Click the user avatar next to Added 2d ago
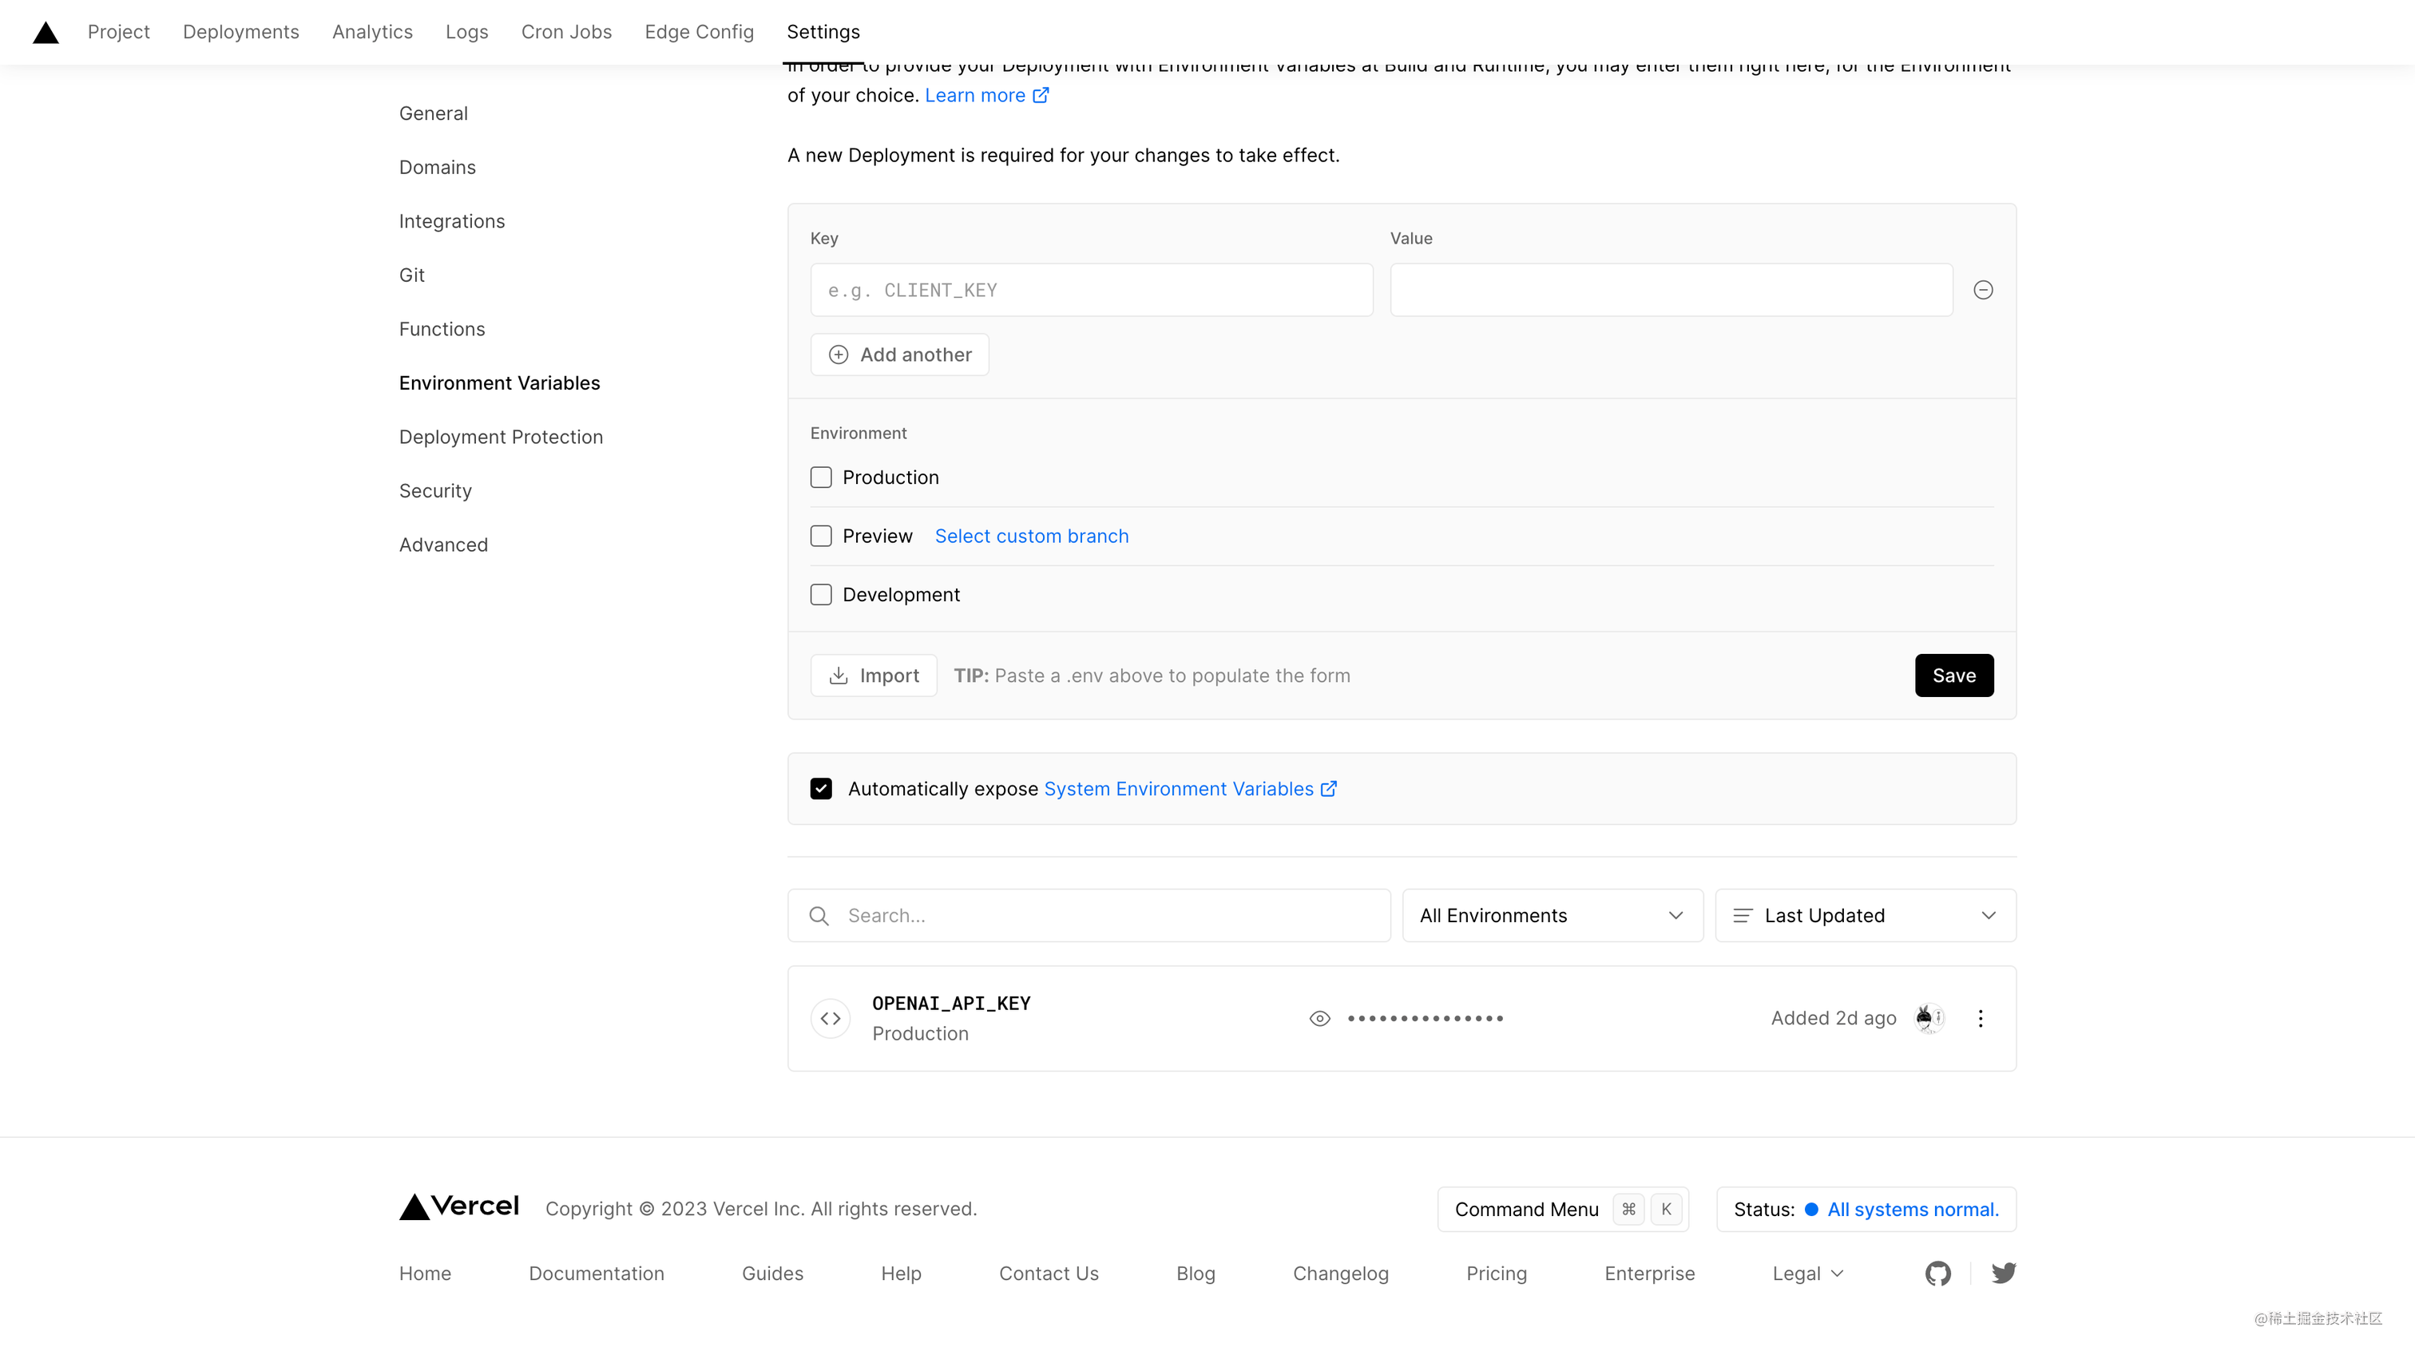Viewport: 2415px width, 1359px height. click(1929, 1018)
